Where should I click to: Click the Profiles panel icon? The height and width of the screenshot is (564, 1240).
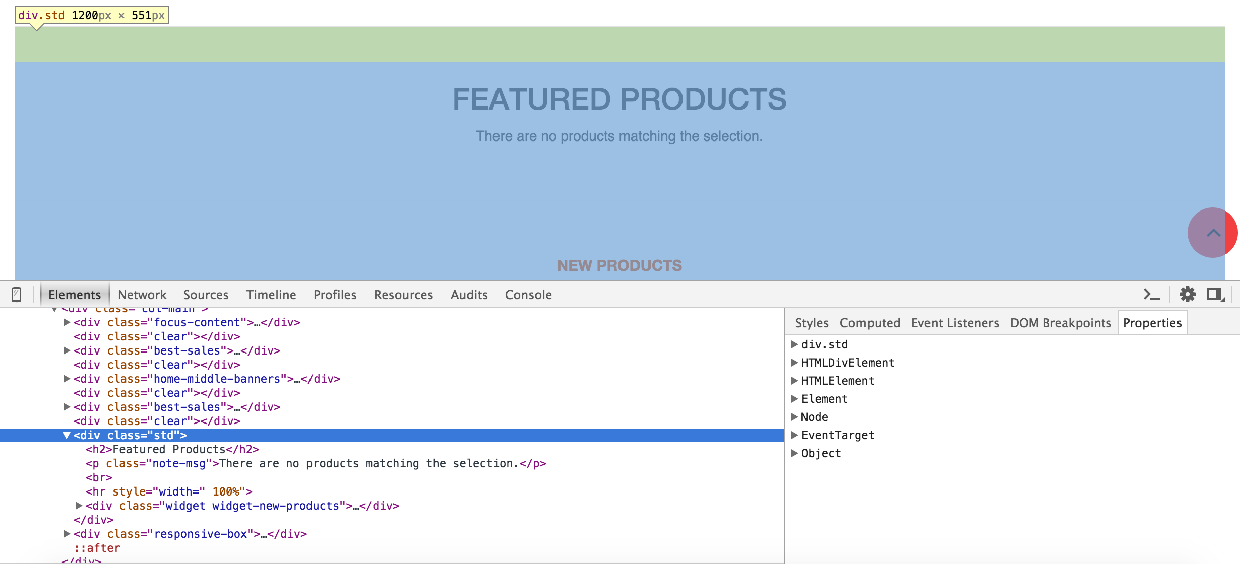[335, 294]
